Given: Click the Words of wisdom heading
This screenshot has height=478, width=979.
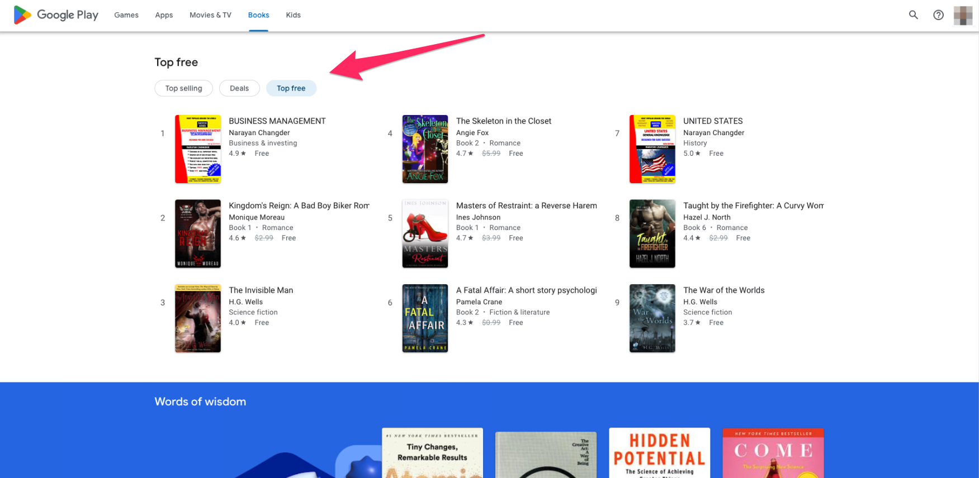Looking at the screenshot, I should [x=200, y=401].
